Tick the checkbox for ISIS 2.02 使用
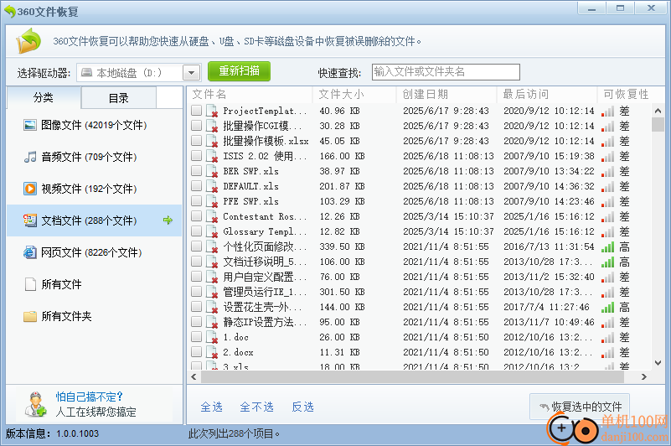This screenshot has height=446, width=671. pos(196,156)
